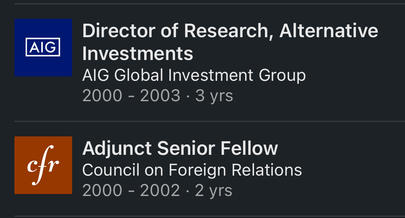This screenshot has height=218, width=405.
Task: Tap the 2 yrs duration label
Action: click(x=214, y=191)
